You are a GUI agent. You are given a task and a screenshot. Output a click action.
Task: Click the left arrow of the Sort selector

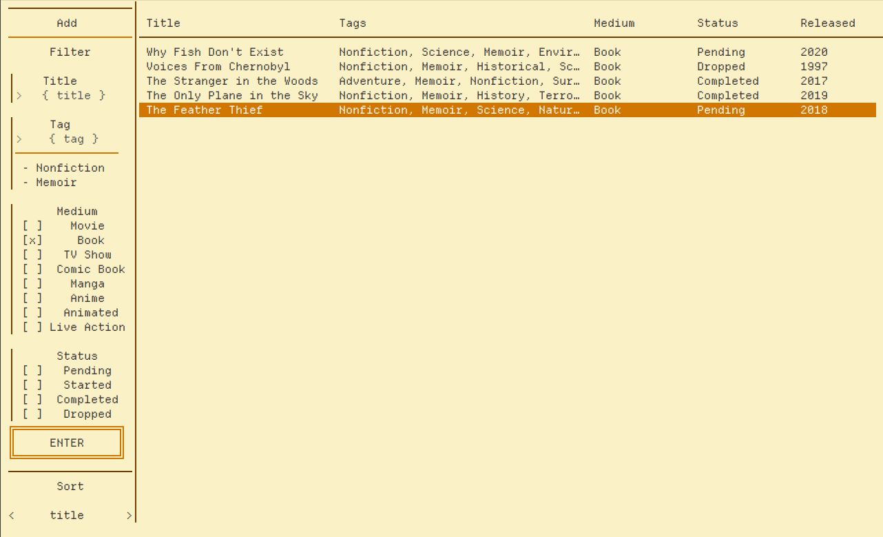tap(12, 515)
